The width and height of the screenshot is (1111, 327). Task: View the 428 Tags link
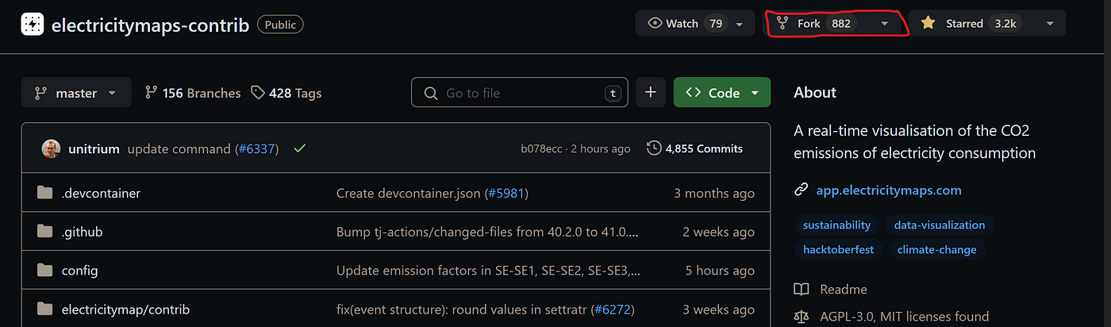[x=286, y=93]
